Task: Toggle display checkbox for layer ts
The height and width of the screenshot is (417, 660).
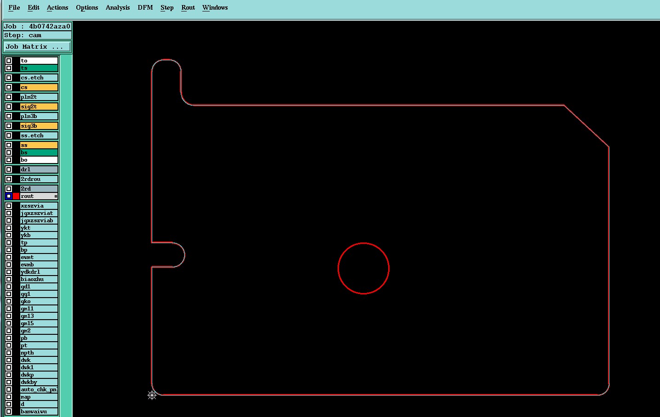Action: [9, 68]
